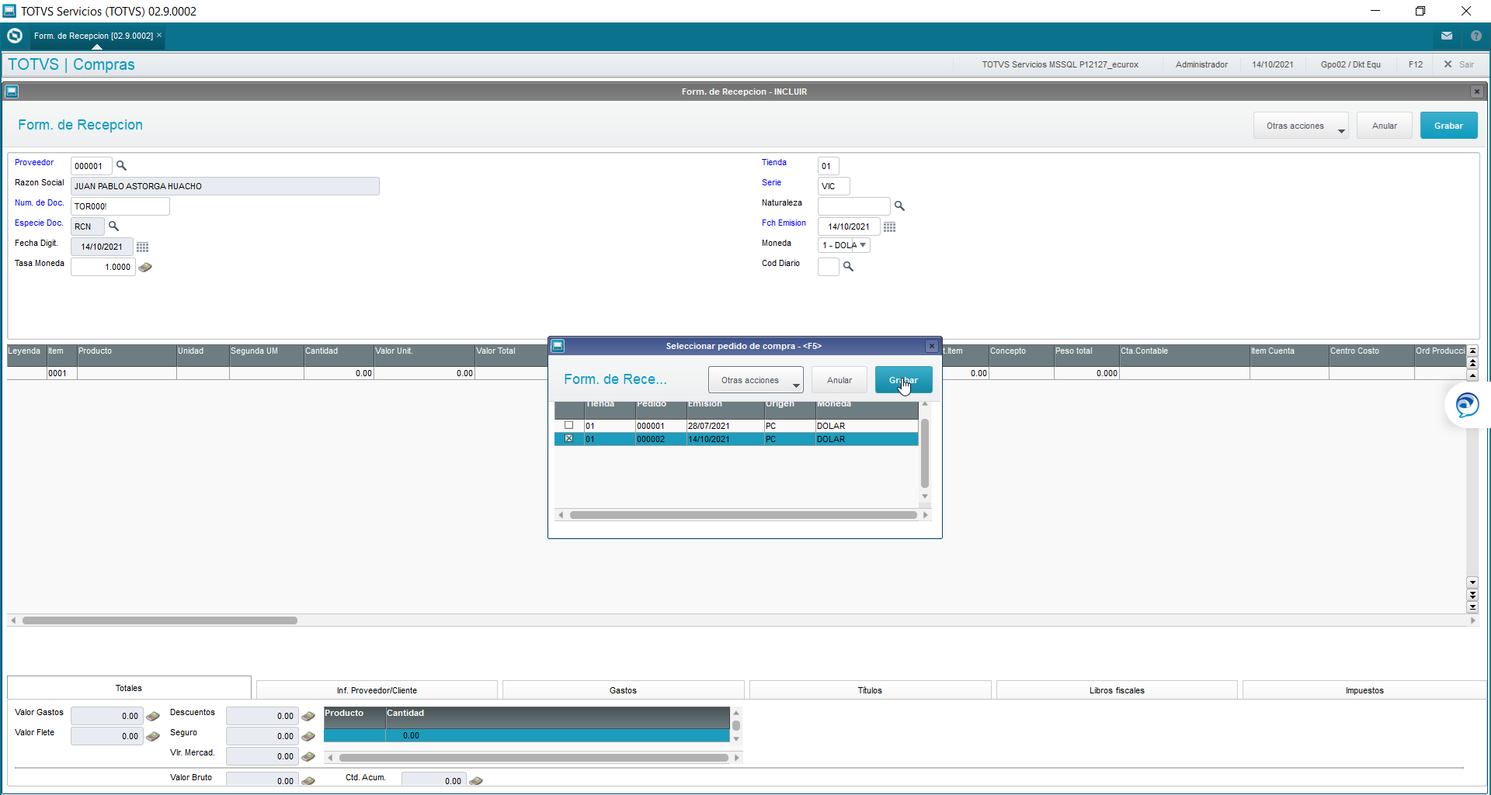This screenshot has width=1491, height=795.
Task: Open Valor Gastos calculator icon
Action: (153, 717)
